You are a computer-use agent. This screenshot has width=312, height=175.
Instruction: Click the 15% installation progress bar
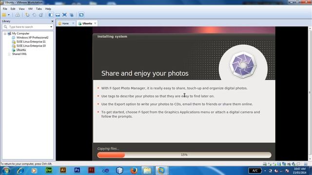[184, 155]
